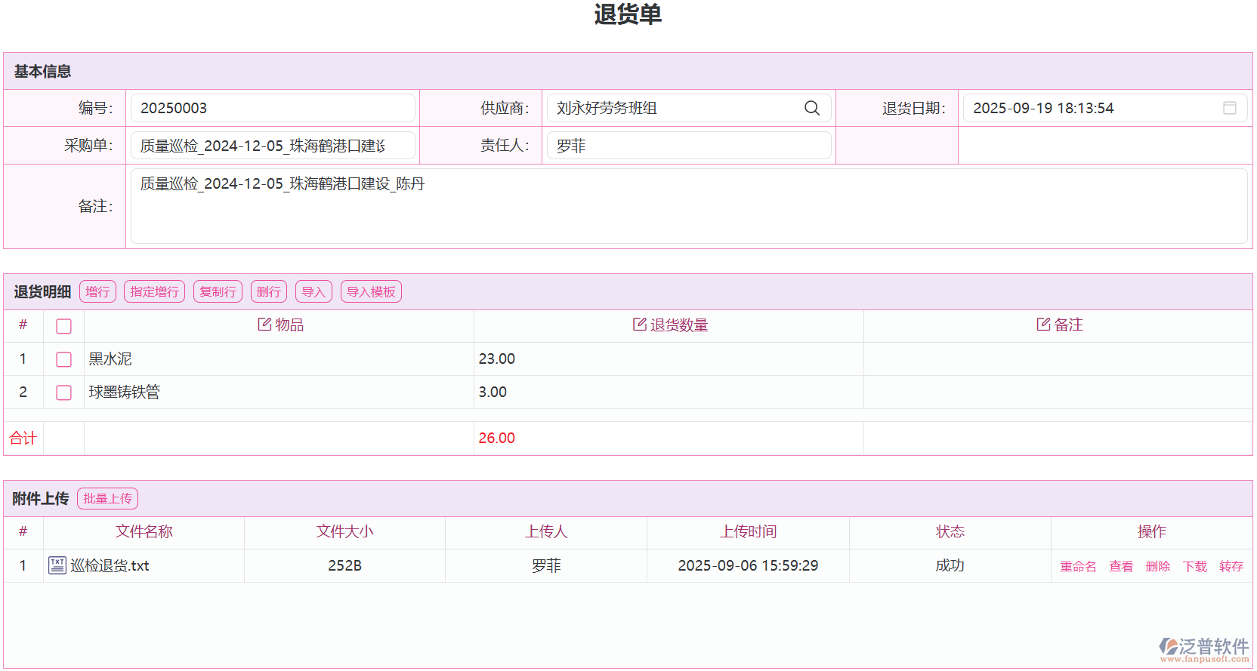Click the edit icon beside 退货数量 header

point(639,325)
